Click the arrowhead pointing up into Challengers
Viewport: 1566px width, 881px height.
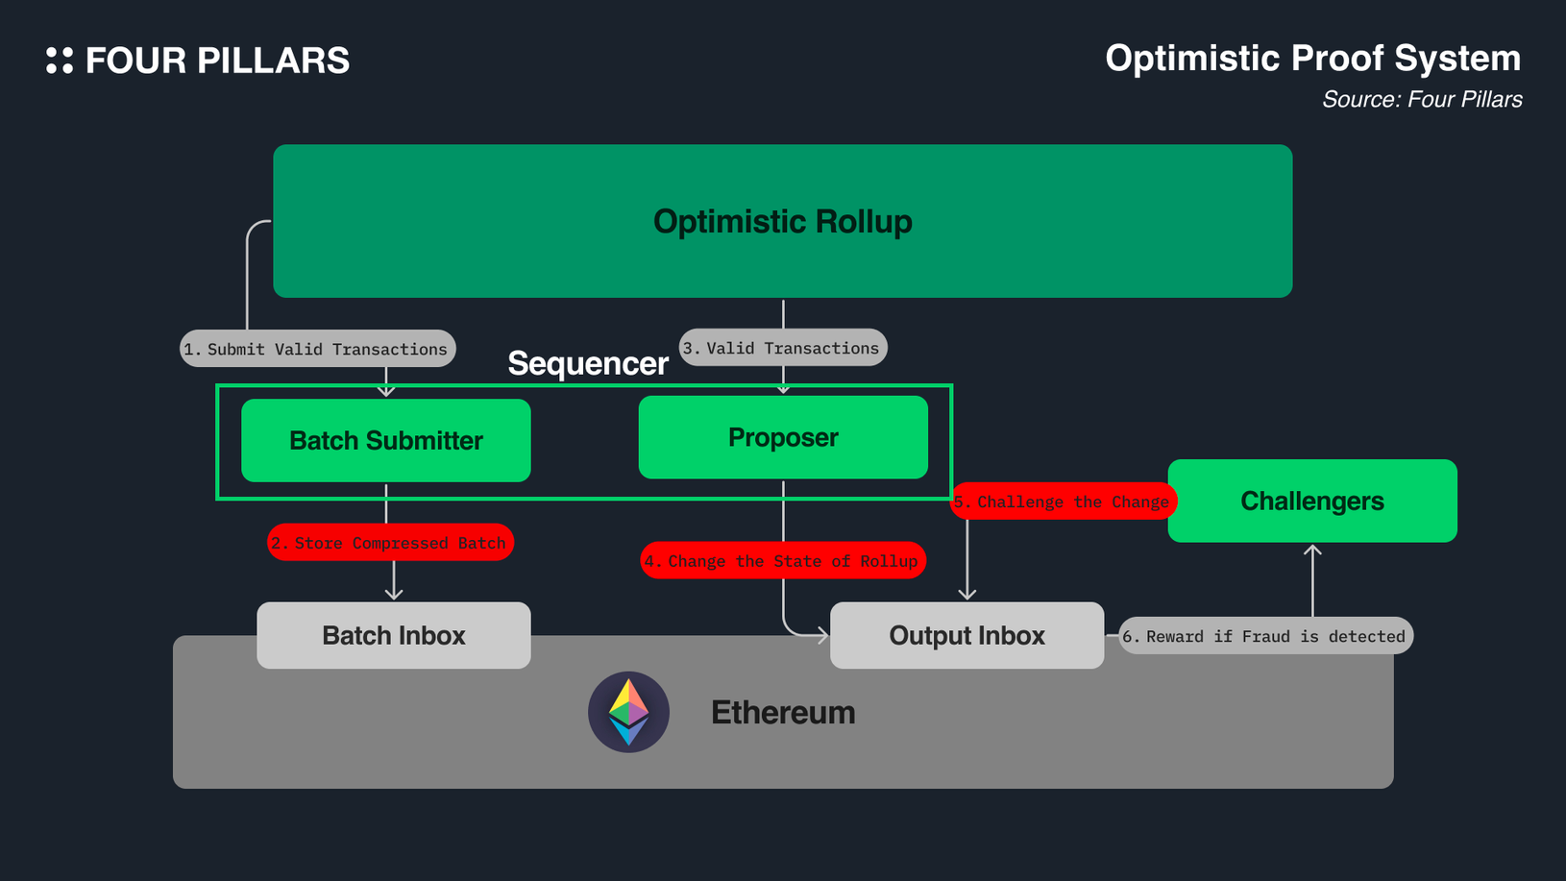(1312, 551)
